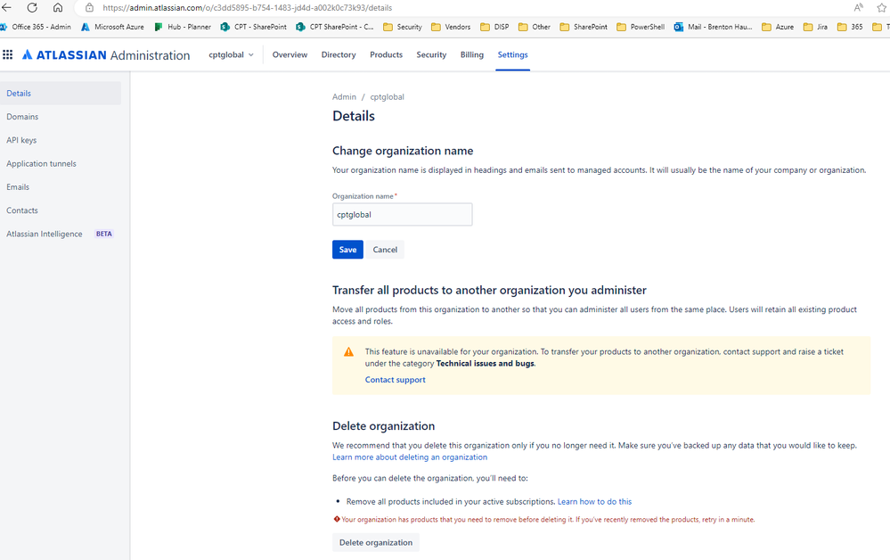Reload the page with the refresh icon
Viewport: 890px width, 560px height.
coord(32,7)
